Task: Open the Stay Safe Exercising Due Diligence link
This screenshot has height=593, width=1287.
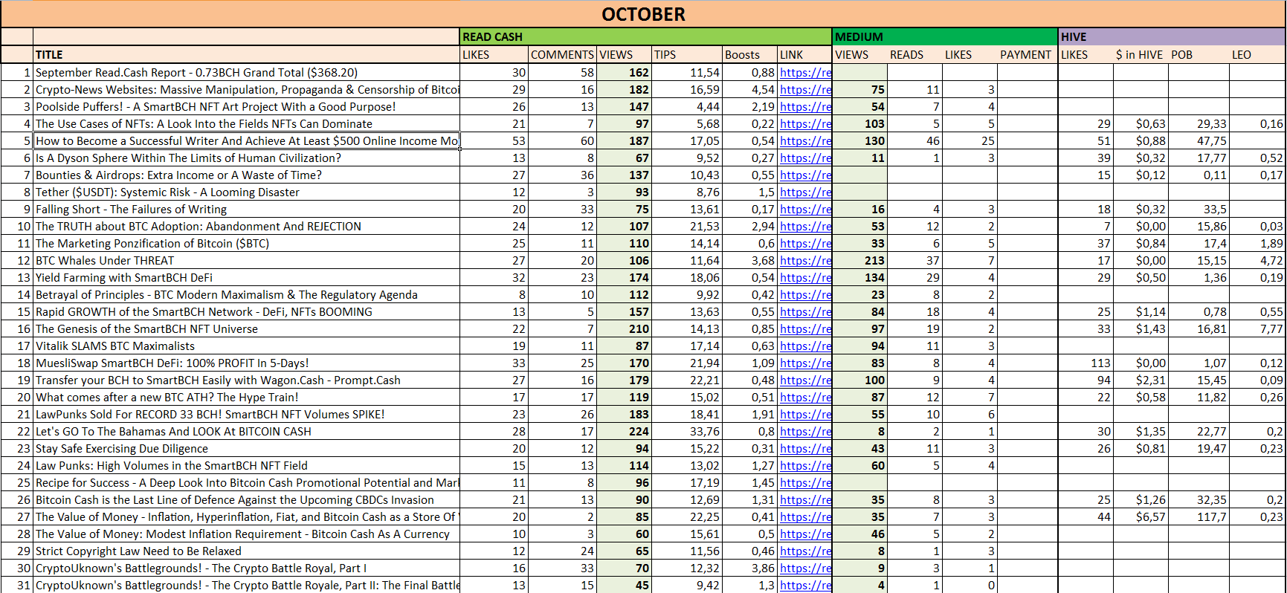Action: coord(805,449)
